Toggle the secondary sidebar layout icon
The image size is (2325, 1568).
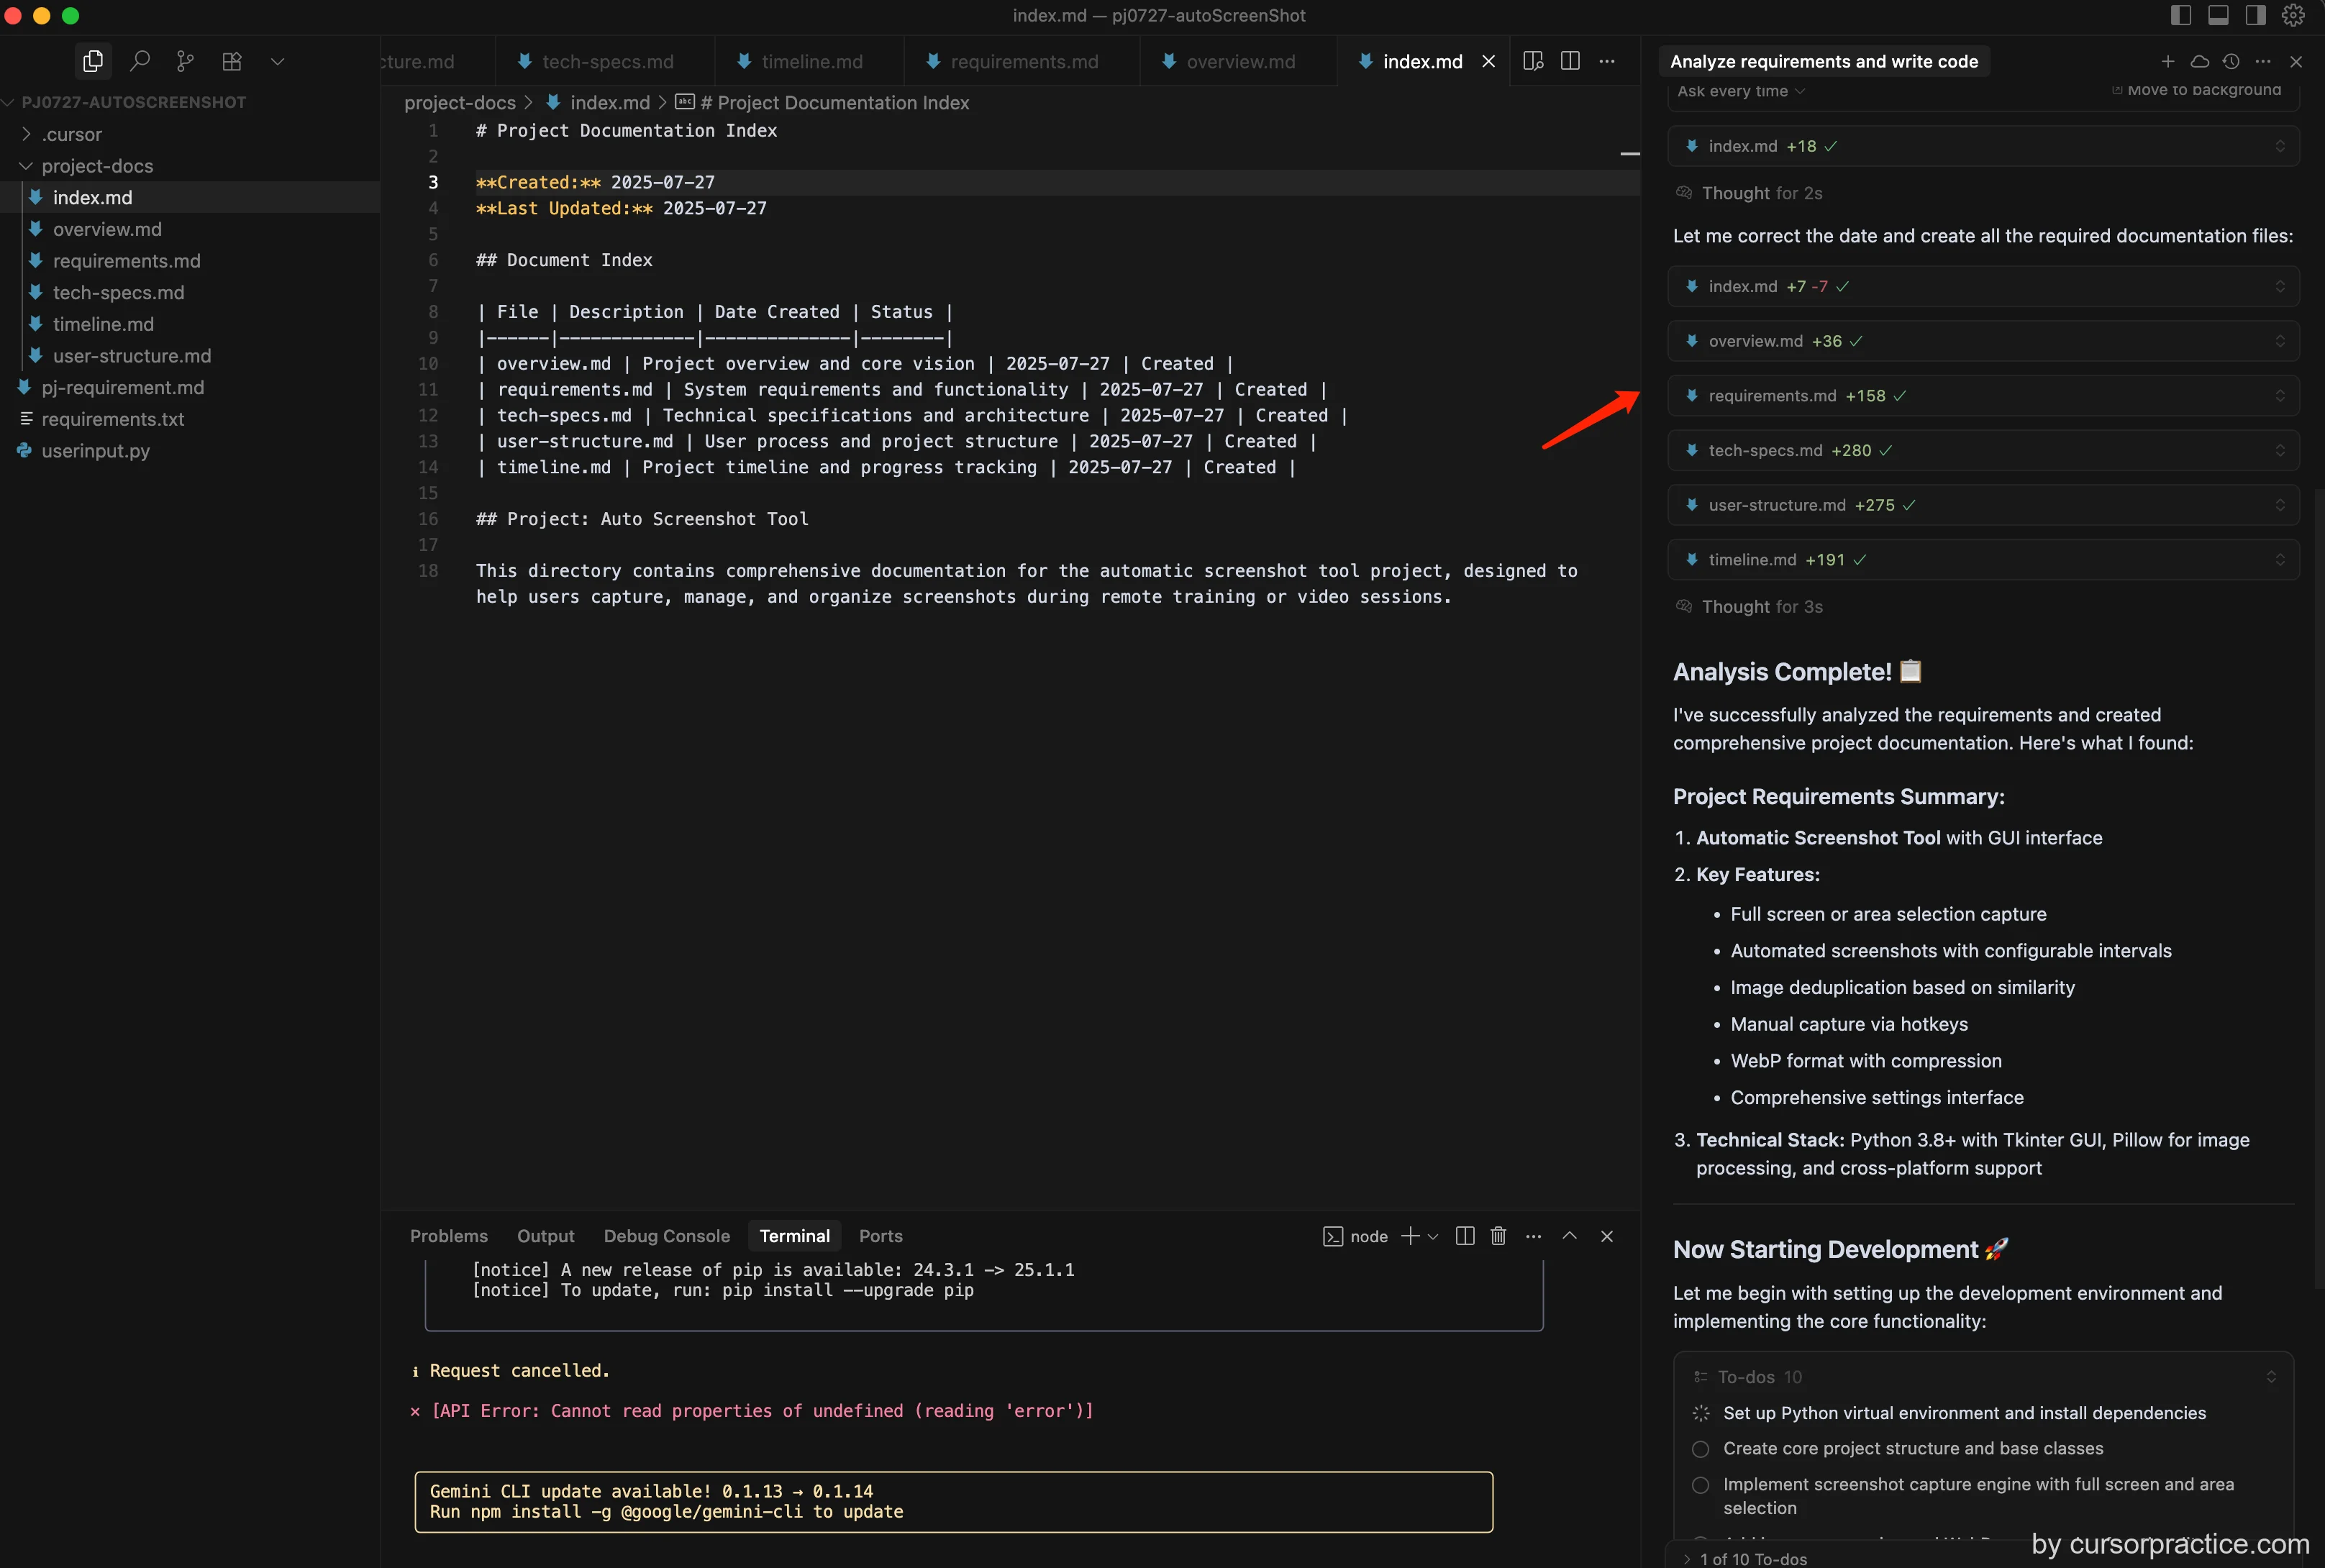coord(2255,15)
